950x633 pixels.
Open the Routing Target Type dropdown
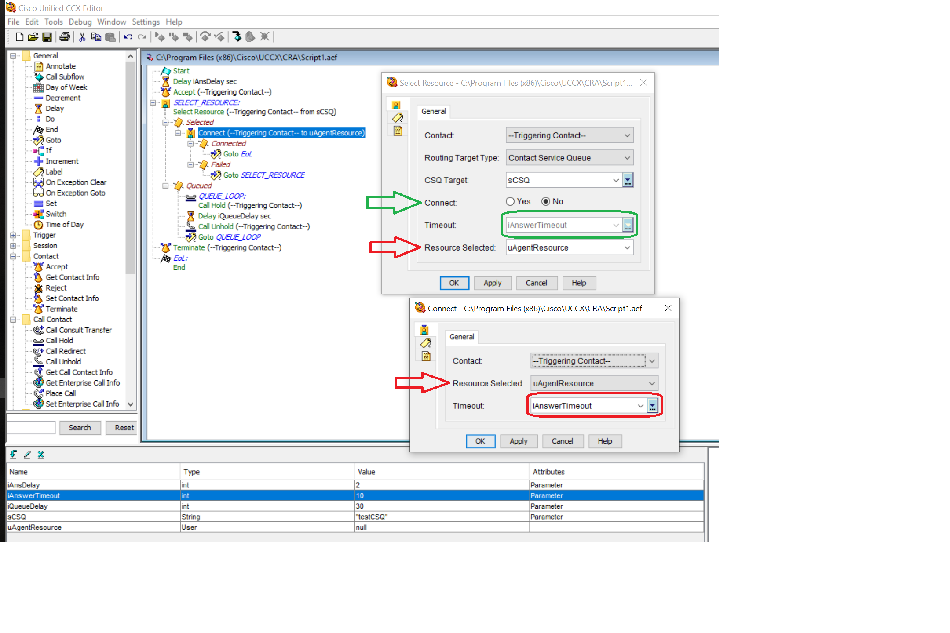(x=570, y=158)
